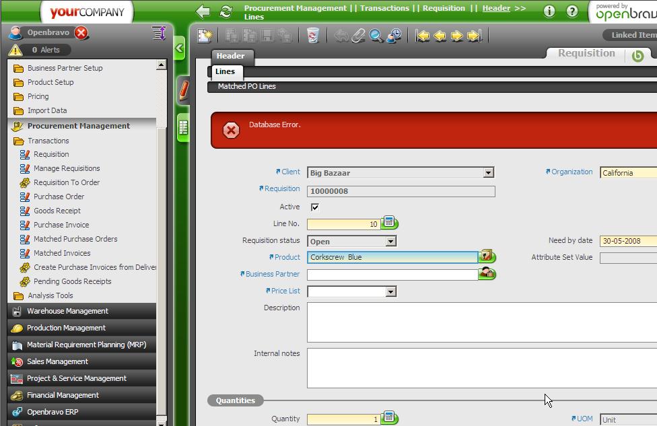Click the Product field Corkscrew Blue
657x426 pixels.
(392, 257)
